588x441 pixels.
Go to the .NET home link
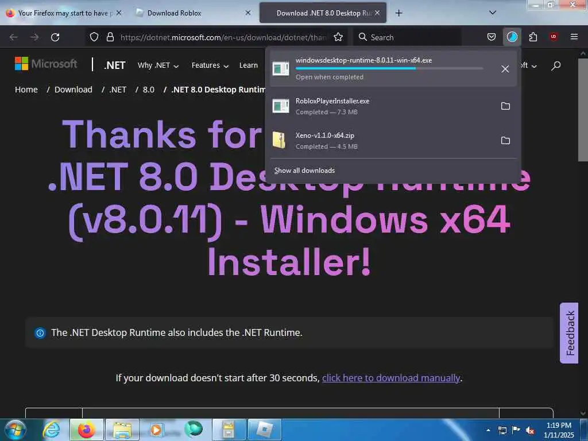tap(114, 65)
